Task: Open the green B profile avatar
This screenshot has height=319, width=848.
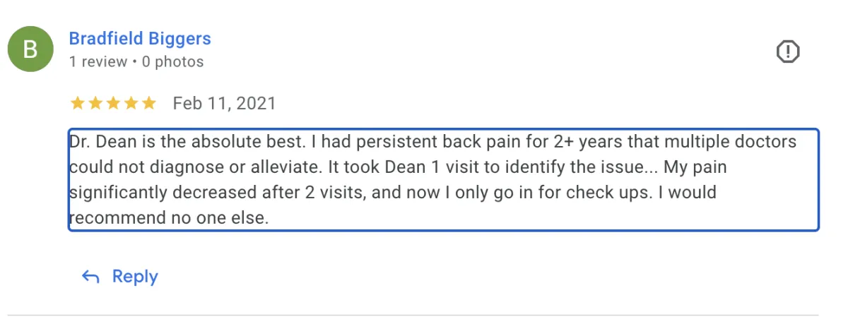Action: [30, 49]
